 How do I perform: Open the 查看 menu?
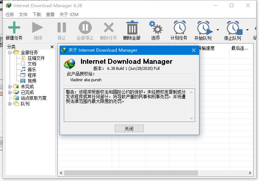[x=50, y=15]
